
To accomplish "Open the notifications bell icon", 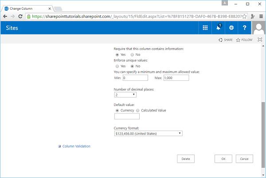I will pyautogui.click(x=218, y=28).
